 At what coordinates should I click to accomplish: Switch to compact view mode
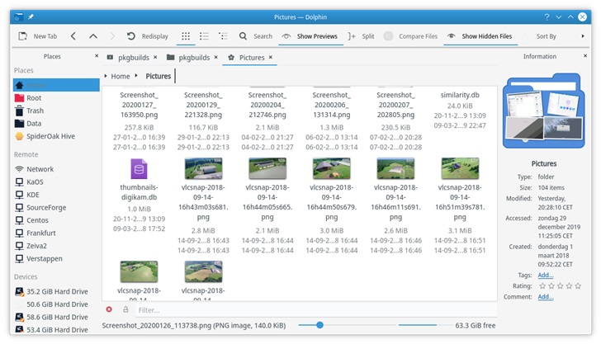tap(204, 36)
